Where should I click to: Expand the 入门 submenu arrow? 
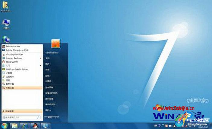[40, 65]
